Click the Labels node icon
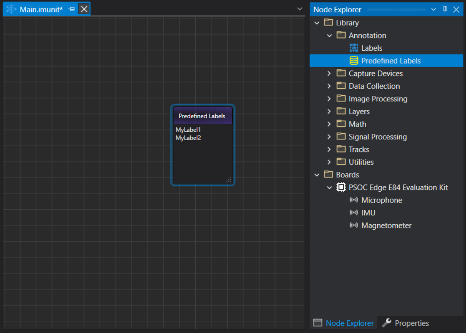Viewport: 466px width, 333px height. pyautogui.click(x=354, y=48)
